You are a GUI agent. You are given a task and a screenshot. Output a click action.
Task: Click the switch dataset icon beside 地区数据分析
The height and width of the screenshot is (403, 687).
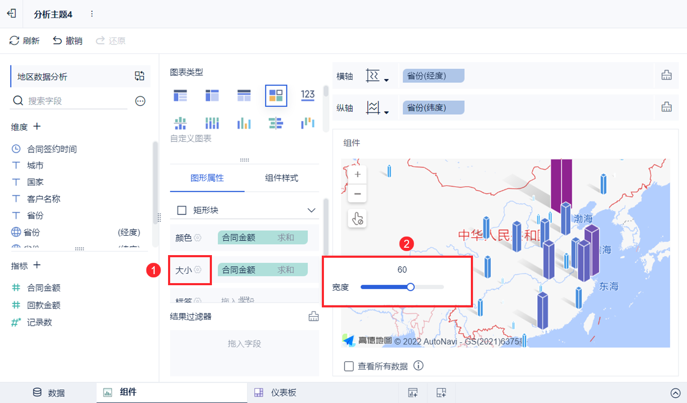pyautogui.click(x=140, y=76)
